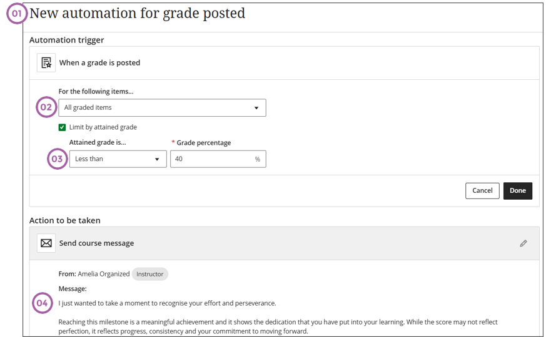The width and height of the screenshot is (546, 337).
Task: Click the pencil edit icon
Action: pyautogui.click(x=523, y=243)
